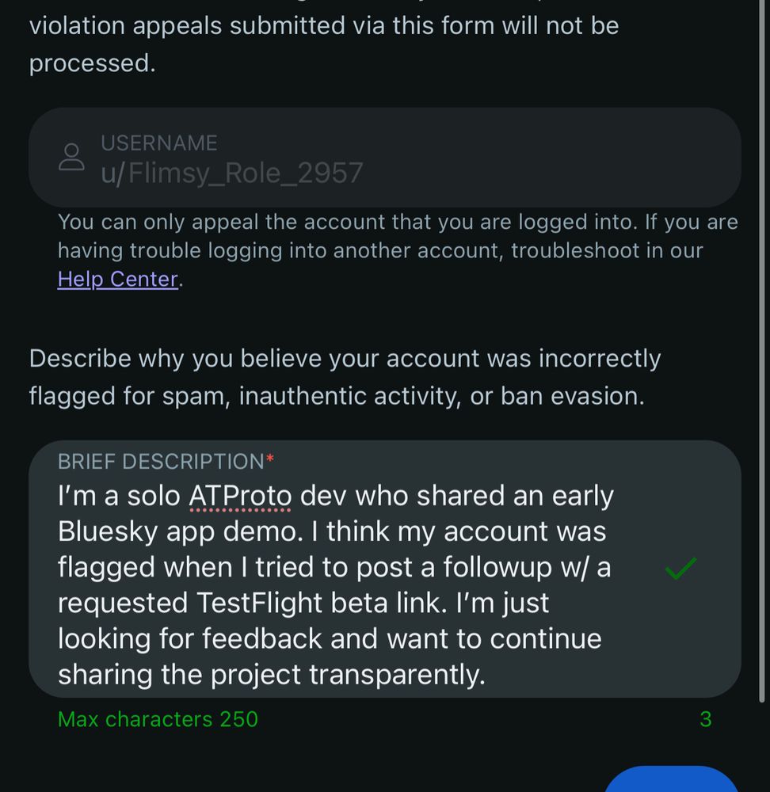Select the appeal description section heading

(344, 376)
